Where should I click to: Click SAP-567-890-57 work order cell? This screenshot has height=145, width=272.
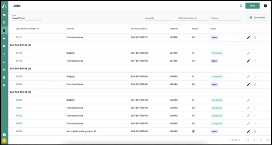(x=139, y=37)
